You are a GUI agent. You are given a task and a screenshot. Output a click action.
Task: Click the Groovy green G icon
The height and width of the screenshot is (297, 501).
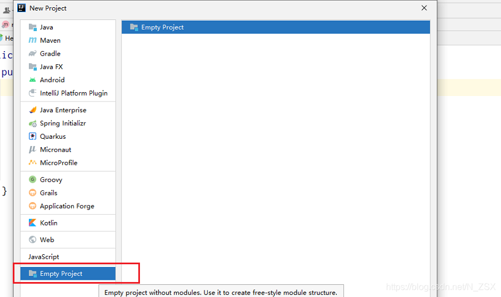tap(33, 179)
